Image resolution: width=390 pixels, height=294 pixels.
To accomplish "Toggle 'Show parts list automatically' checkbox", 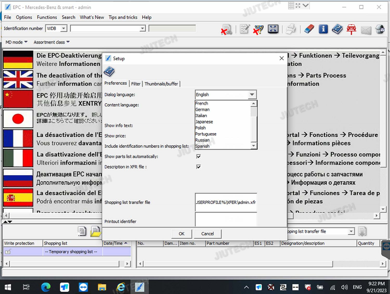I will click(x=198, y=156).
